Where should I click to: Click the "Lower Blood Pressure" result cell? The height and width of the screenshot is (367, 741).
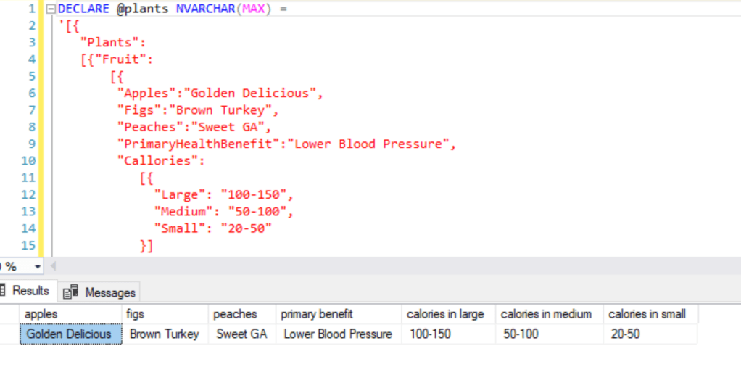pyautogui.click(x=338, y=334)
